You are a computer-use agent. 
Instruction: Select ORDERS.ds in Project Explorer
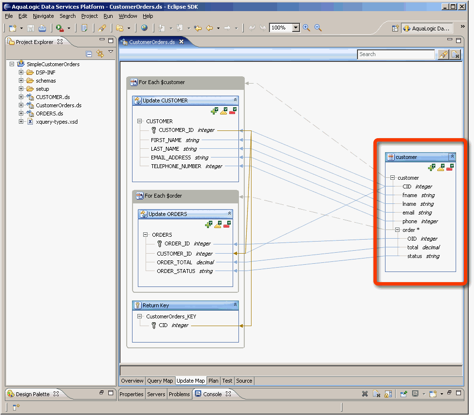(49, 114)
